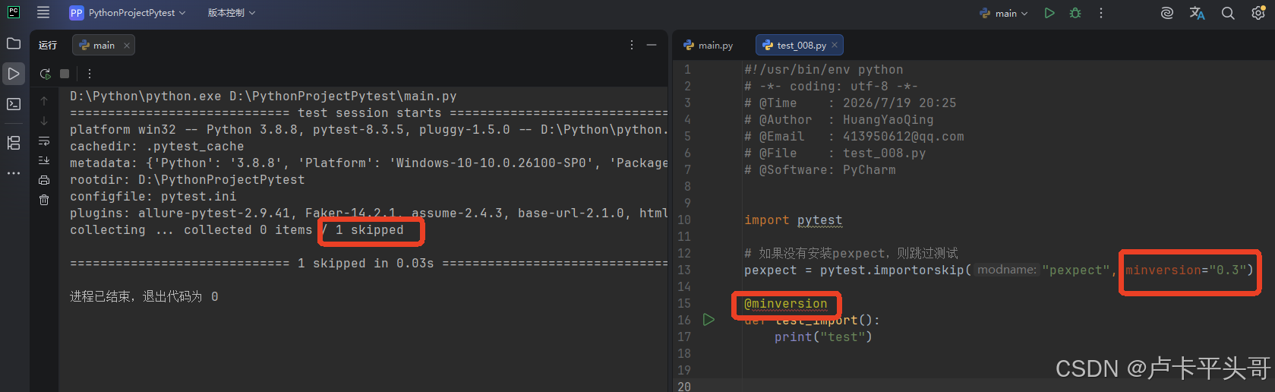This screenshot has height=392, width=1275.
Task: Toggle soft-wrap in the console
Action: pyautogui.click(x=44, y=141)
